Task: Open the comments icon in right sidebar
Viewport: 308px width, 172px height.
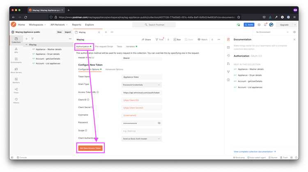Action: point(228,48)
